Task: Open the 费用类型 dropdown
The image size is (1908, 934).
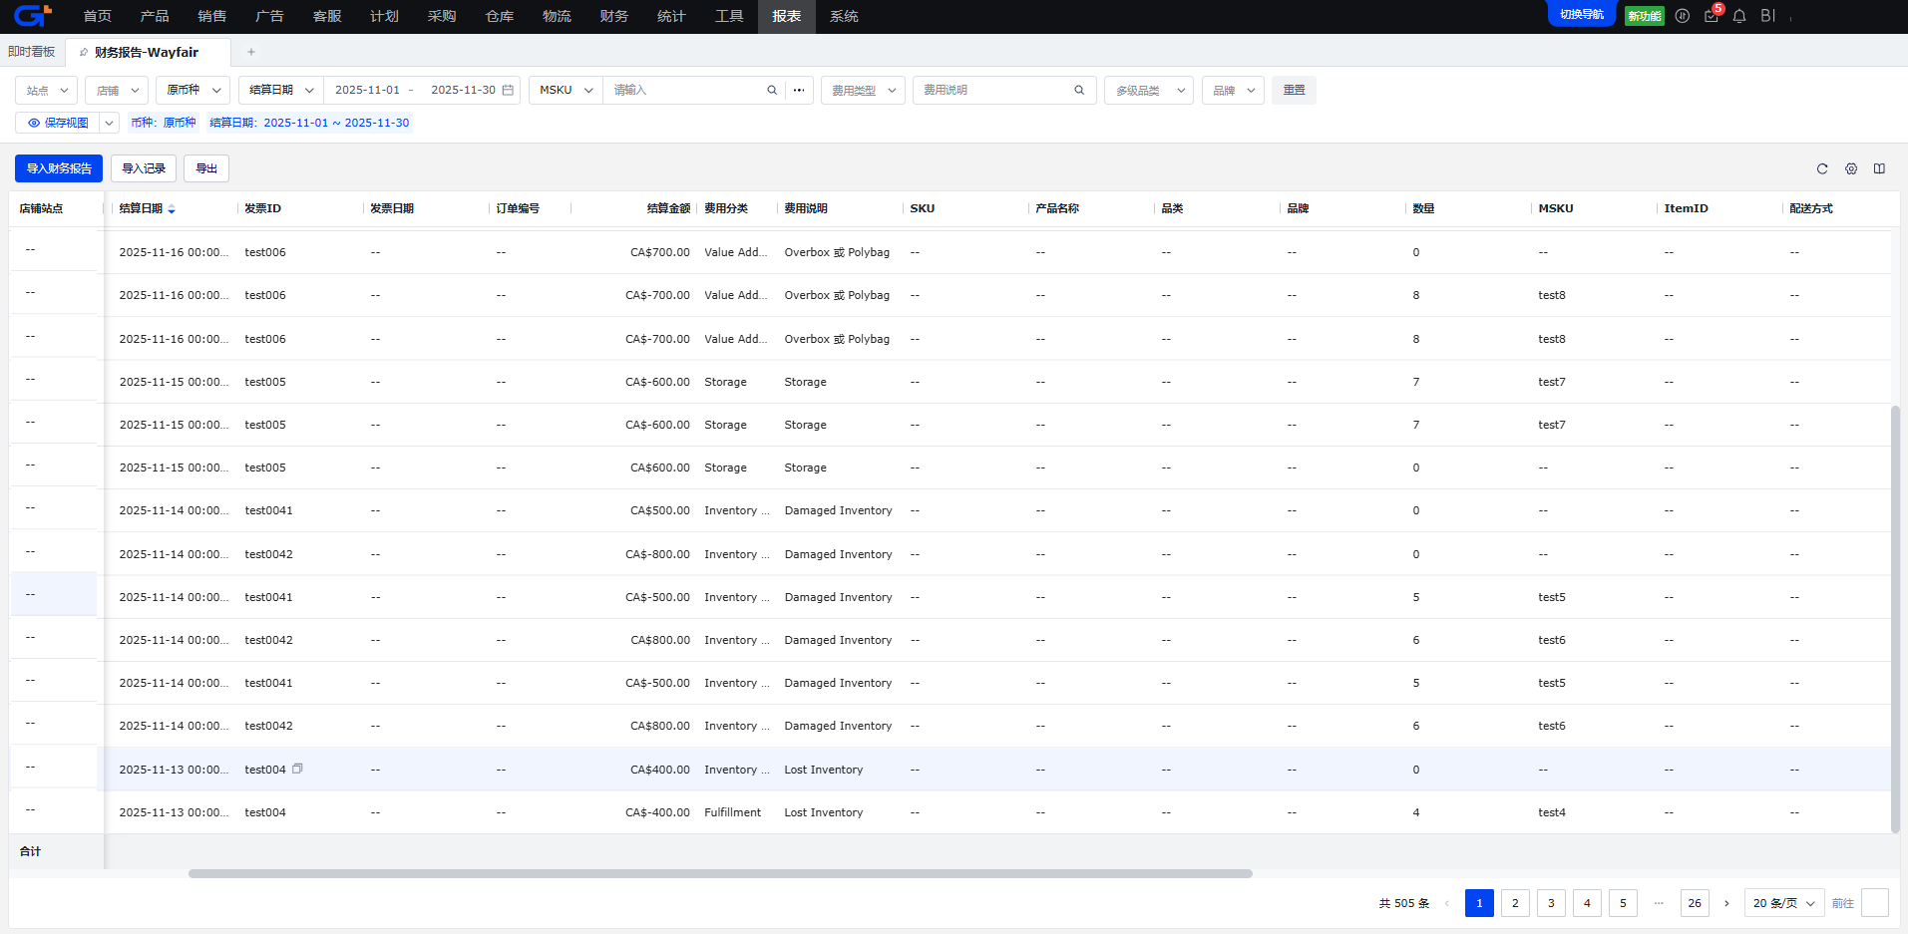Action: click(863, 91)
